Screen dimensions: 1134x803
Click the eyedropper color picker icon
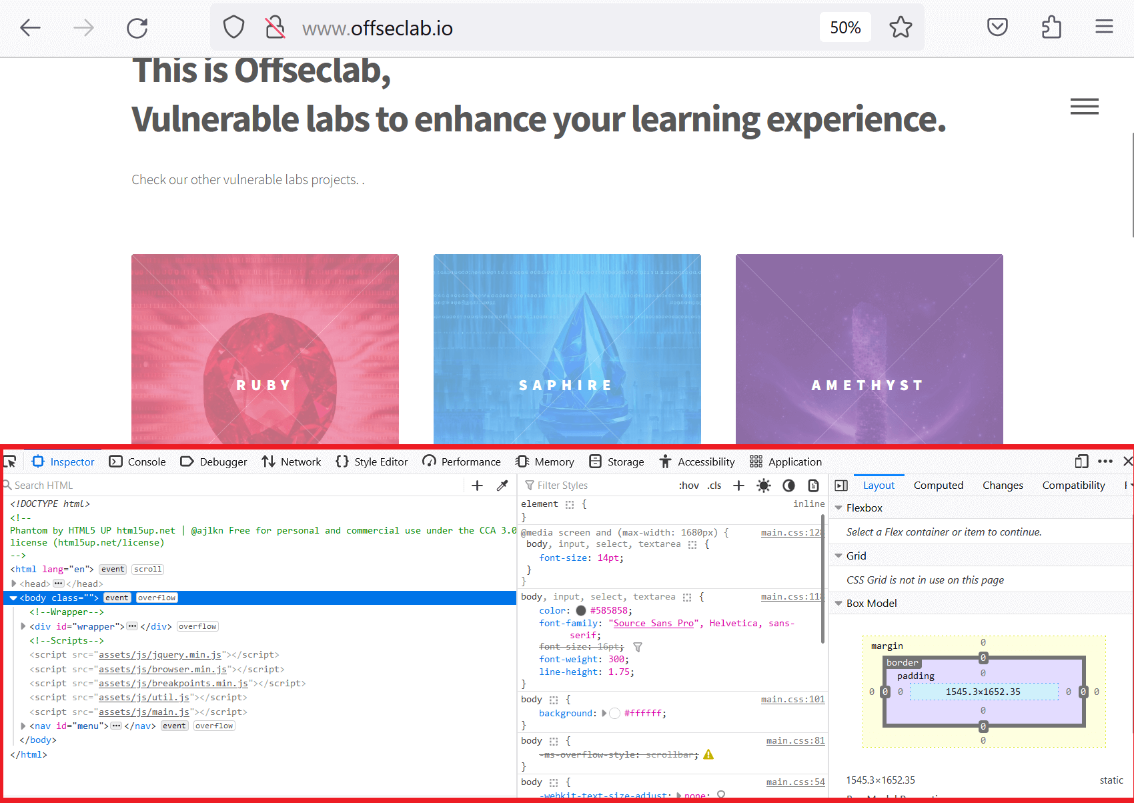tap(502, 486)
